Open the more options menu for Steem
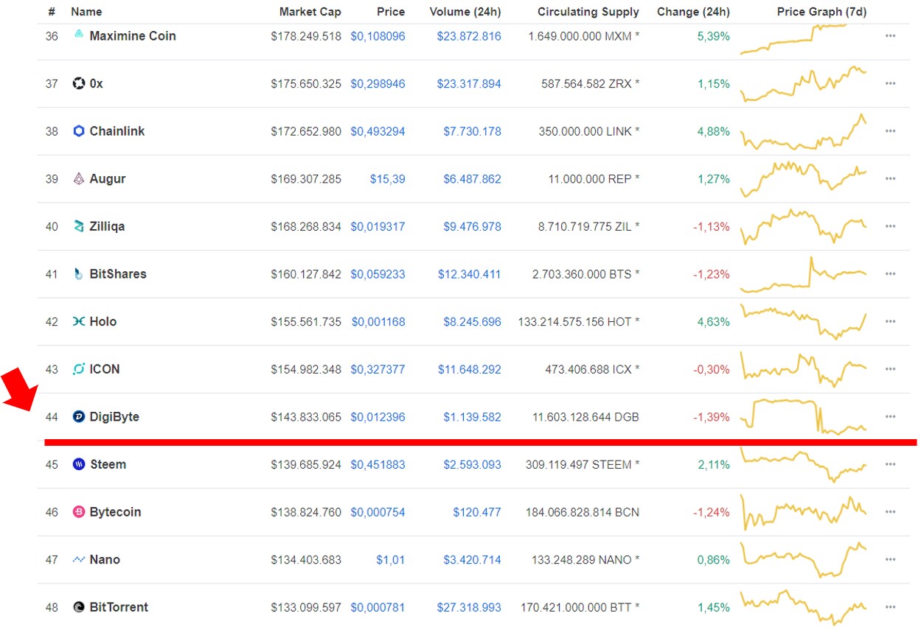The width and height of the screenshot is (921, 630). click(890, 464)
